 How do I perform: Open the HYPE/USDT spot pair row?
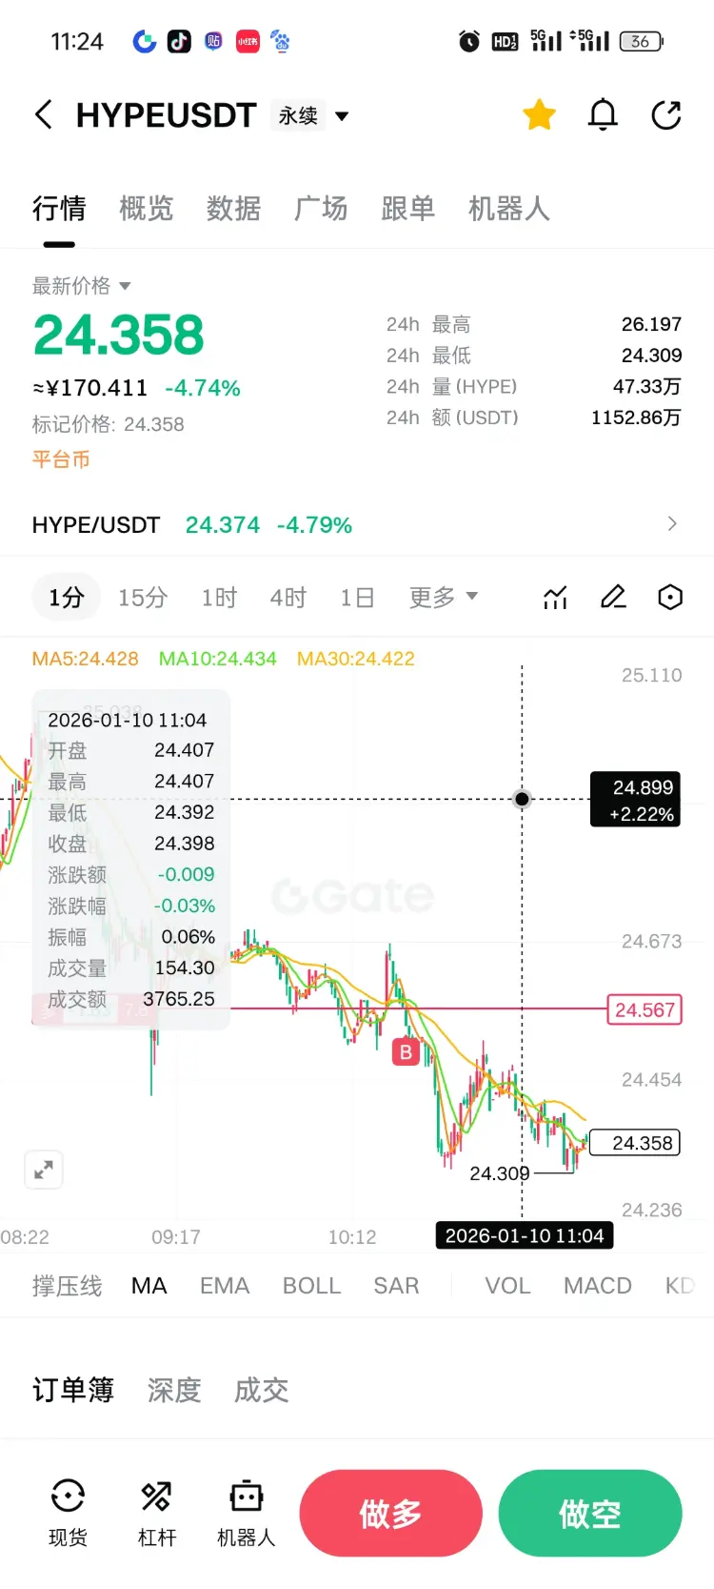point(356,524)
